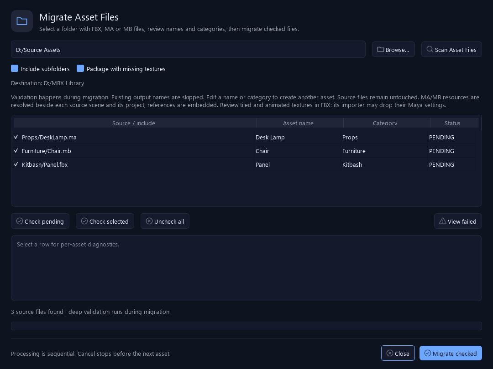Click the checkmark icon in Check pending
This screenshot has width=493, height=369.
pos(20,221)
